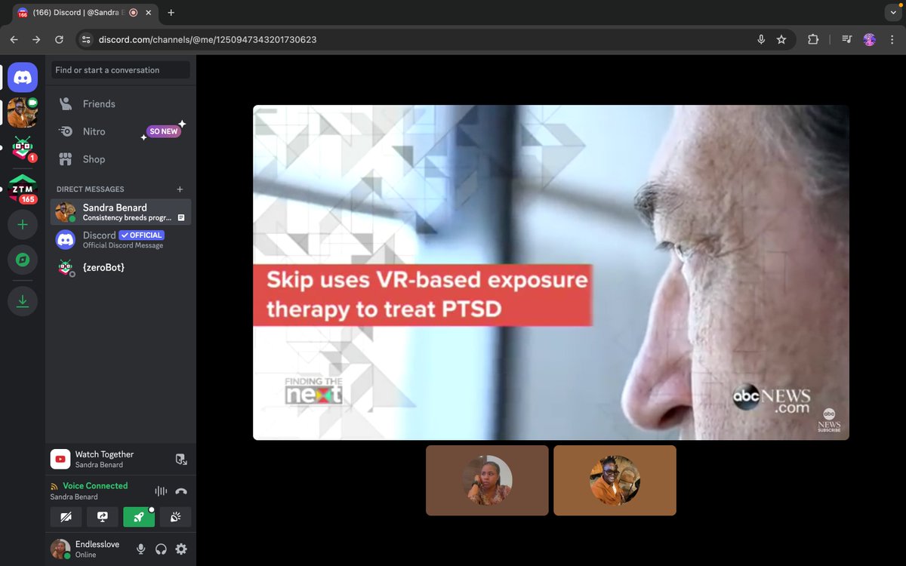
Task: Open the ZTM server icon
Action: tap(23, 188)
